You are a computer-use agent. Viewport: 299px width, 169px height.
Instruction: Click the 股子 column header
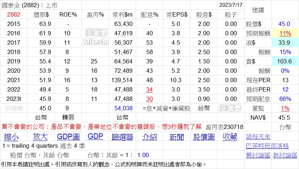coord(231,15)
